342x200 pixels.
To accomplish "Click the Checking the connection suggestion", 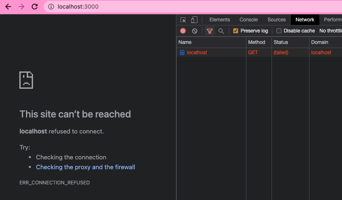I will [x=71, y=157].
